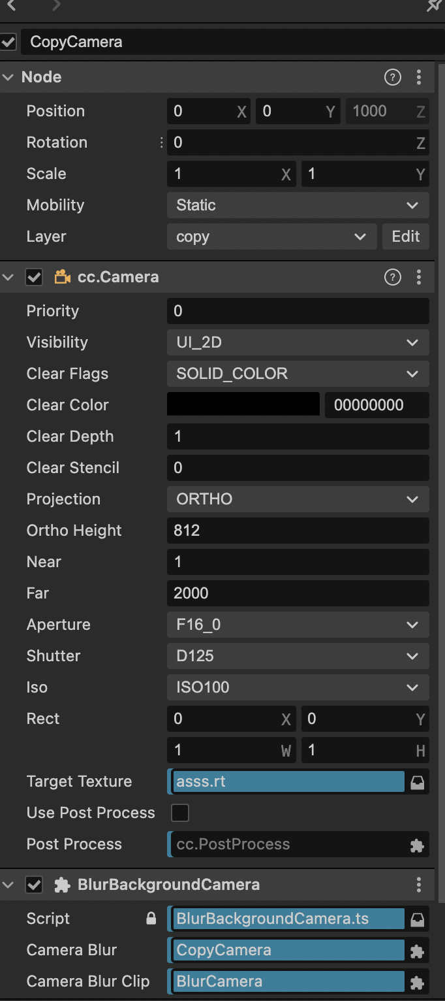Open the Clear Flags dropdown
Screen dimensions: 445x1001
point(298,374)
